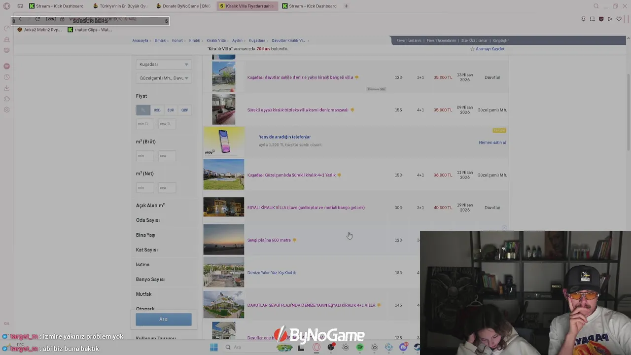The width and height of the screenshot is (631, 355).
Task: Click thumbnail of Sevgi plajına listing
Action: coord(224,240)
